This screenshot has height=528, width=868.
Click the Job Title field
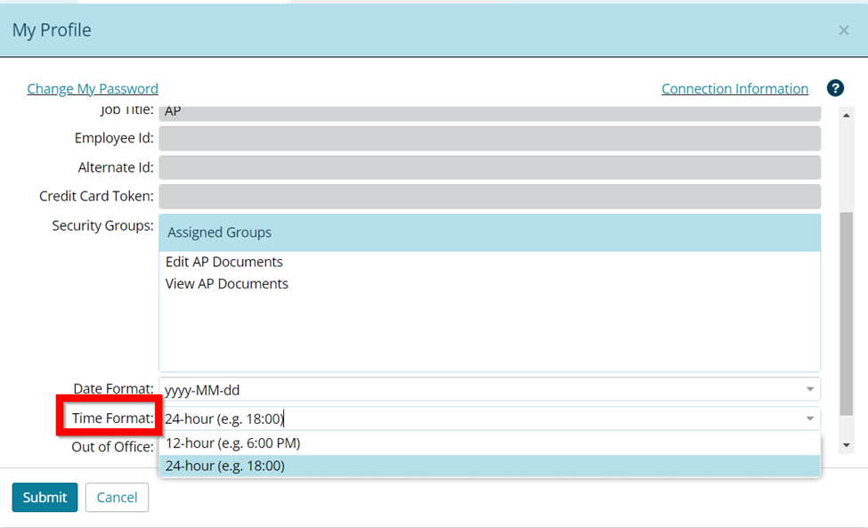pyautogui.click(x=489, y=113)
